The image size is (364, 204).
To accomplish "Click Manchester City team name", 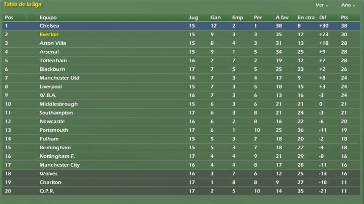I will point(60,165).
